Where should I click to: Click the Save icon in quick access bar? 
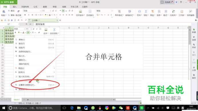(x=5, y=20)
